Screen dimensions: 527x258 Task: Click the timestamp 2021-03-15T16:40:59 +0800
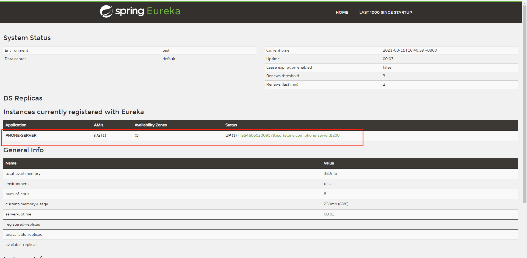pyautogui.click(x=410, y=50)
